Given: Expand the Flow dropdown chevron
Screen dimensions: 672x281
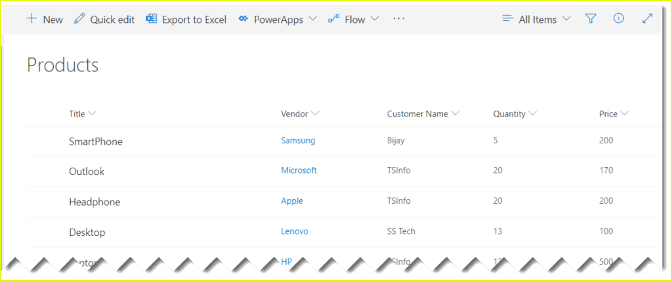Looking at the screenshot, I should tap(375, 19).
